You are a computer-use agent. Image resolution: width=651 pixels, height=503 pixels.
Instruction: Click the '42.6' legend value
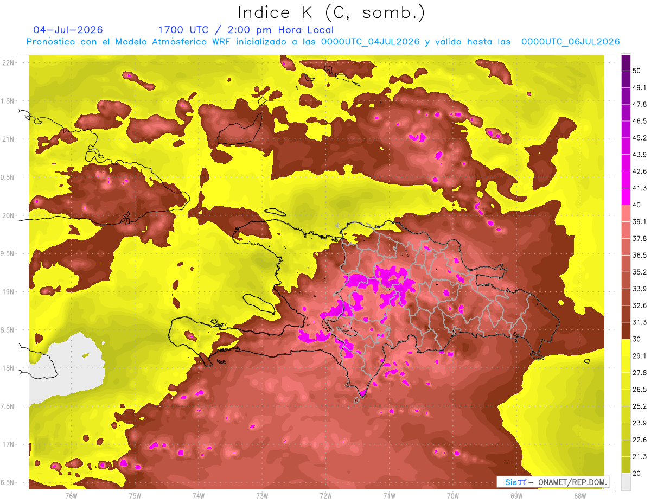point(640,171)
